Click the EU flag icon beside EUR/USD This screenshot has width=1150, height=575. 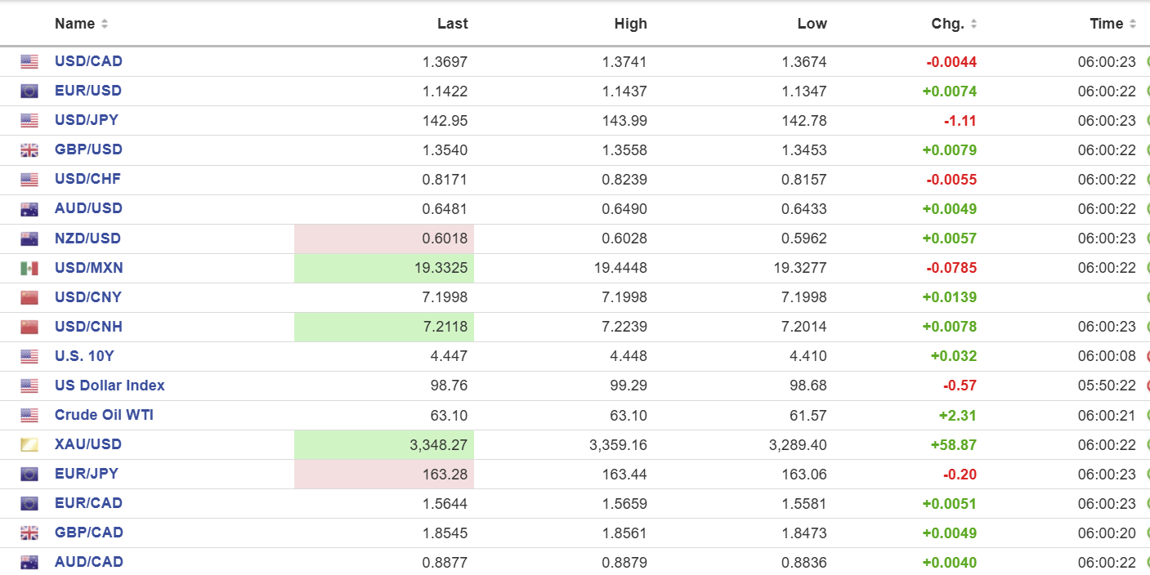(29, 91)
